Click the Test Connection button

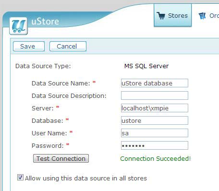[x=61, y=158]
